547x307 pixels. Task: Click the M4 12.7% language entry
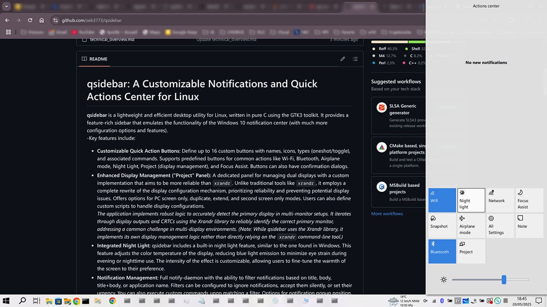point(385,56)
